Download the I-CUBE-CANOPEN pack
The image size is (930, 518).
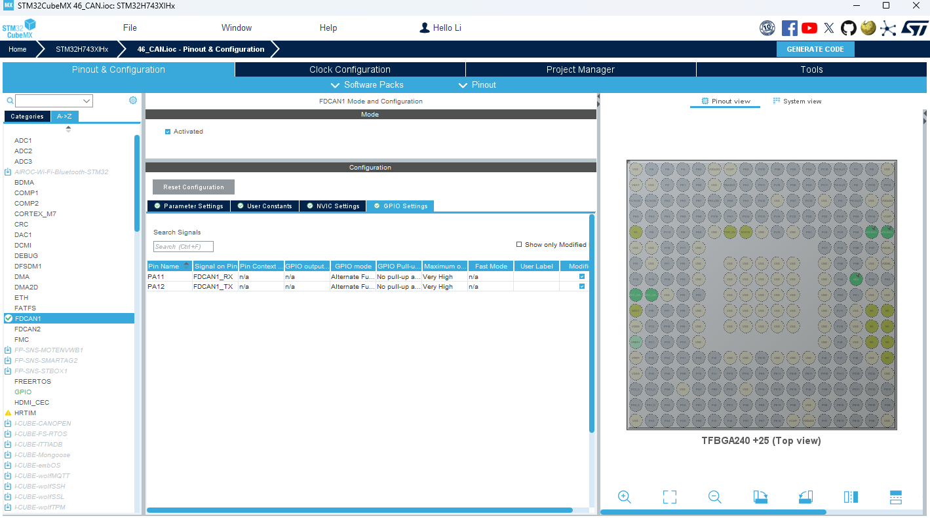tap(8, 423)
